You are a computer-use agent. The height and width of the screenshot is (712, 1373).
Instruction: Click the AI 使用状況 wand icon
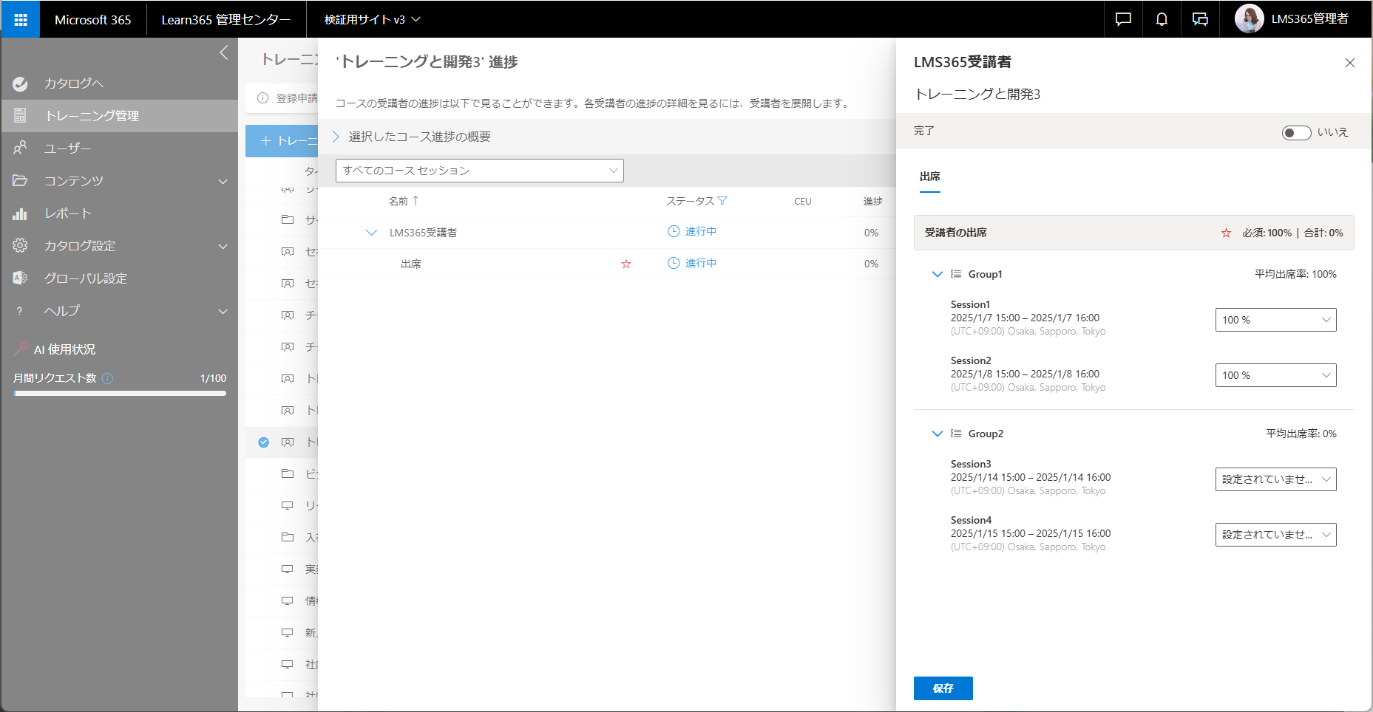coord(21,349)
